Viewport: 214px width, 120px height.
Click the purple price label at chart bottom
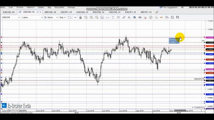(x=210, y=109)
